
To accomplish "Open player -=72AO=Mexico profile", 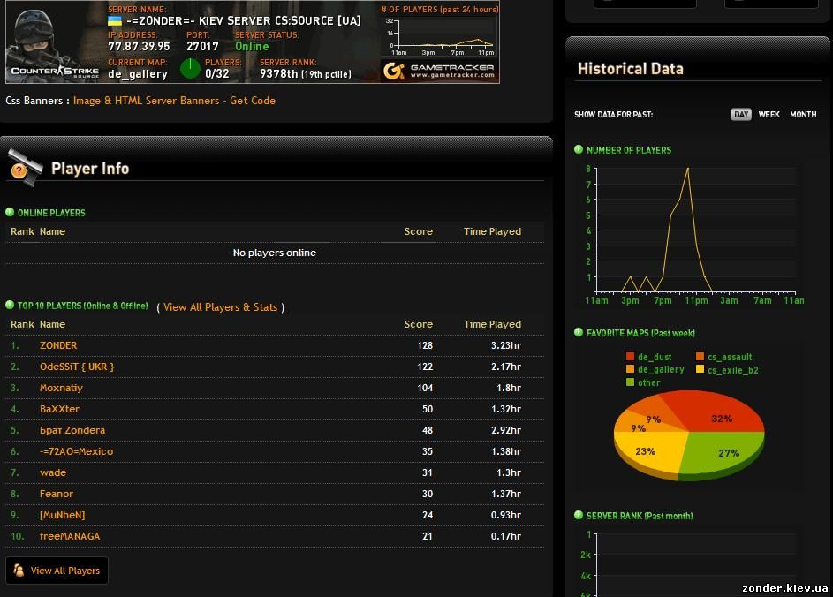I will click(77, 451).
